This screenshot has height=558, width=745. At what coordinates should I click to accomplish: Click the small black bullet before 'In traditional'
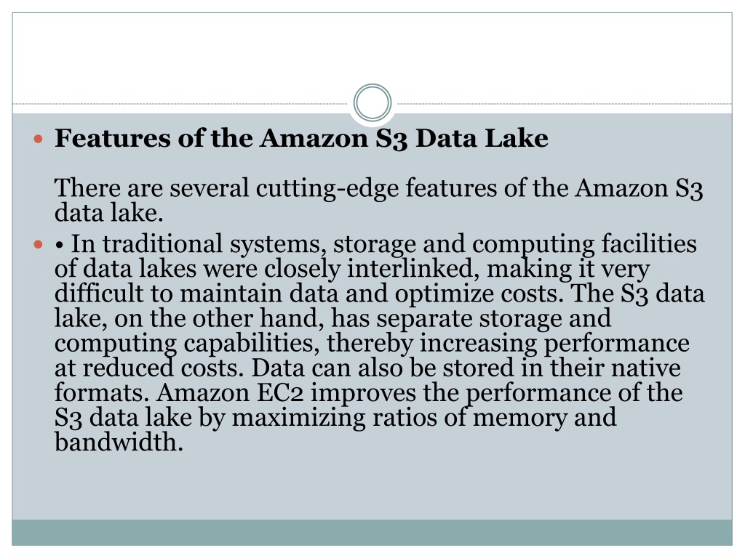pos(60,246)
